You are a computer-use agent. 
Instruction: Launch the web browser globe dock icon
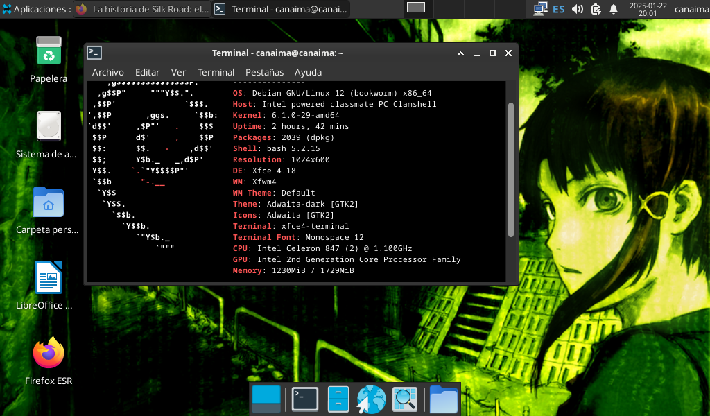pyautogui.click(x=372, y=399)
